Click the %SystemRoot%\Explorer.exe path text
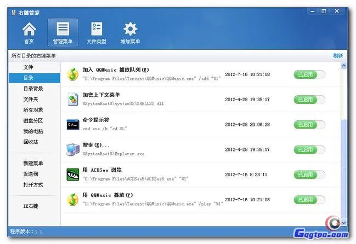The image size is (356, 244). [x=114, y=154]
